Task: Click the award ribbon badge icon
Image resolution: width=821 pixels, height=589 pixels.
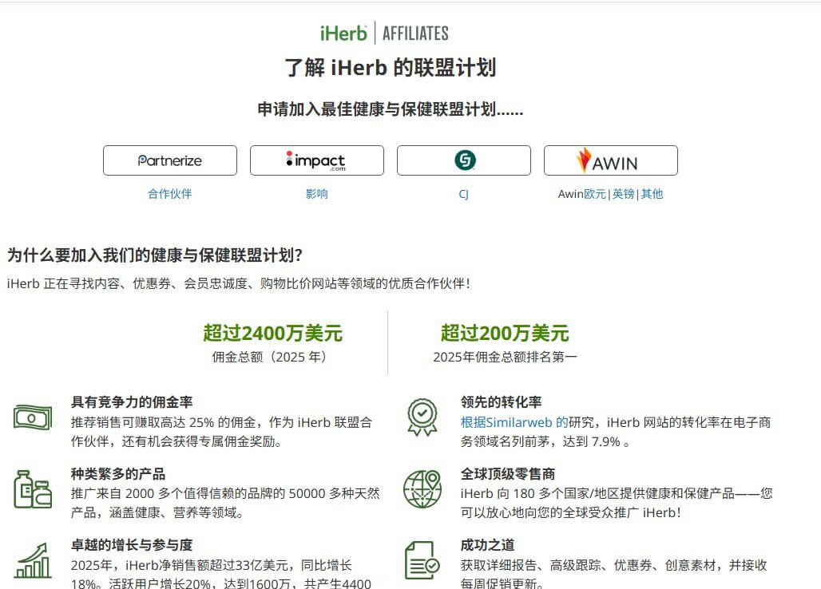Action: (422, 417)
